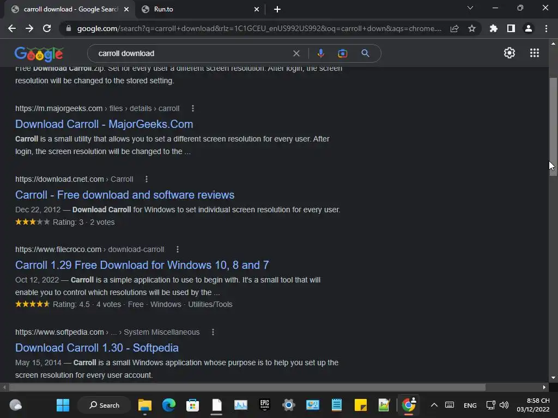Screen dimensions: 558x418
Task: Open Download Carroll - MajorGeeks.Com result
Action: [x=104, y=124]
